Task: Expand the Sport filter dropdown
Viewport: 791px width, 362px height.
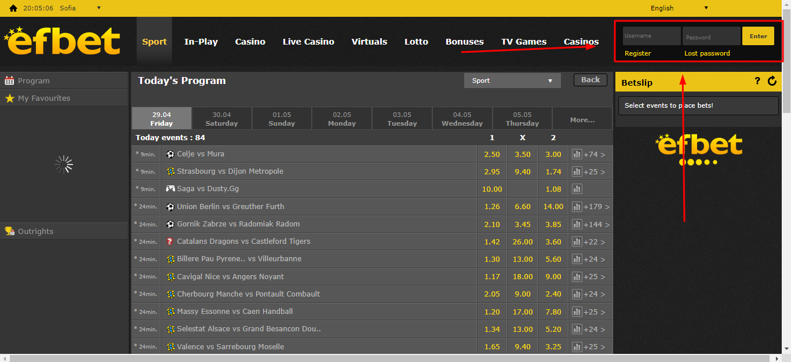Action: [x=512, y=81]
